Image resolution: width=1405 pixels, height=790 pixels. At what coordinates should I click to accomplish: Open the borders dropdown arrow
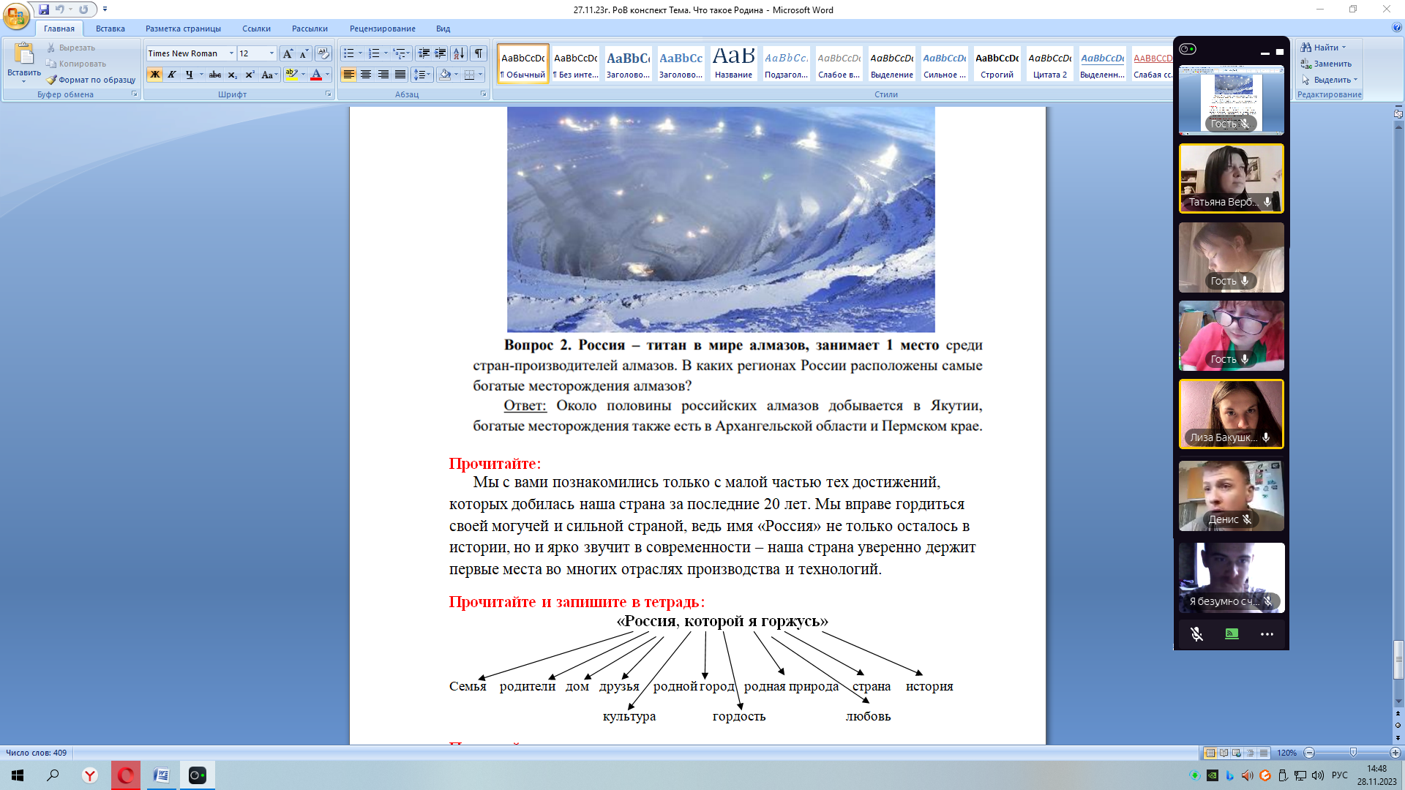click(480, 75)
